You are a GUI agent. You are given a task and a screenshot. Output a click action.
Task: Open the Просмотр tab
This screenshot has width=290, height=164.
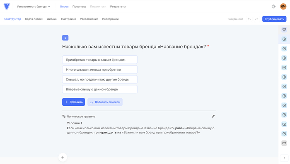click(79, 7)
